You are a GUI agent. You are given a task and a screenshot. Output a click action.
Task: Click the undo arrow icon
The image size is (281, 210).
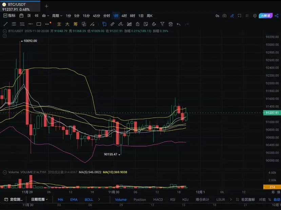tap(179, 24)
